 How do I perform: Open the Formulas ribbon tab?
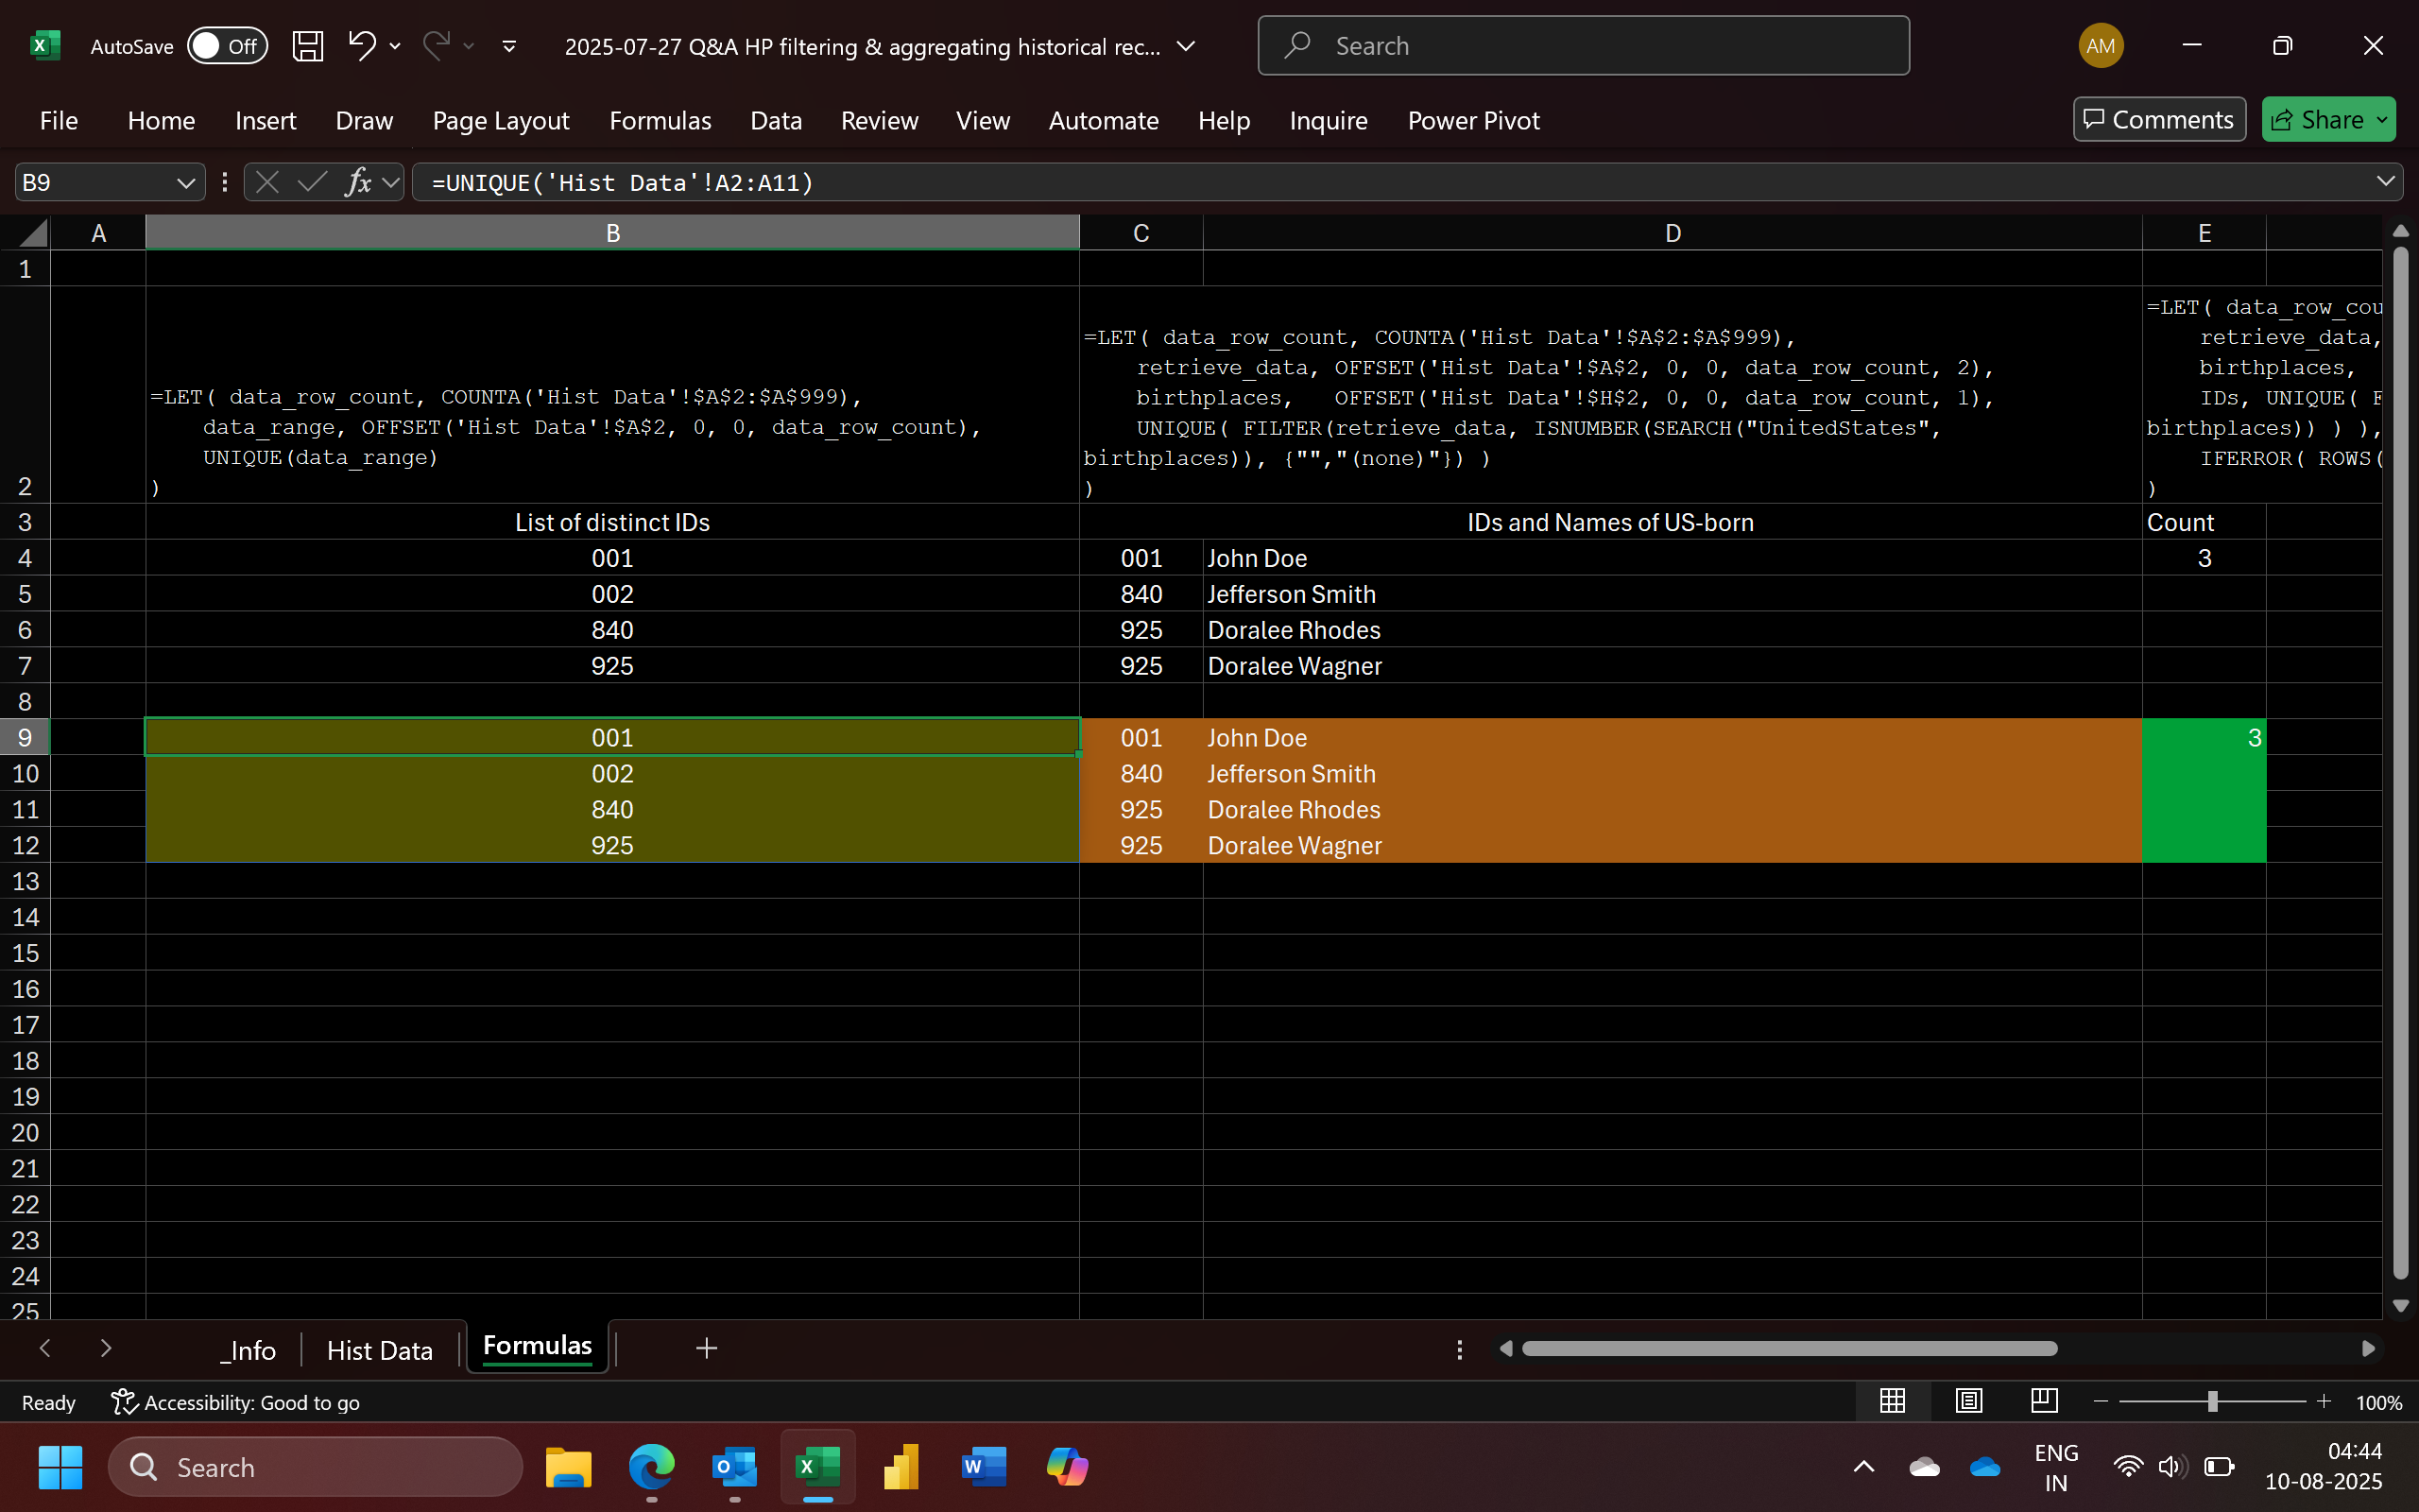point(660,121)
